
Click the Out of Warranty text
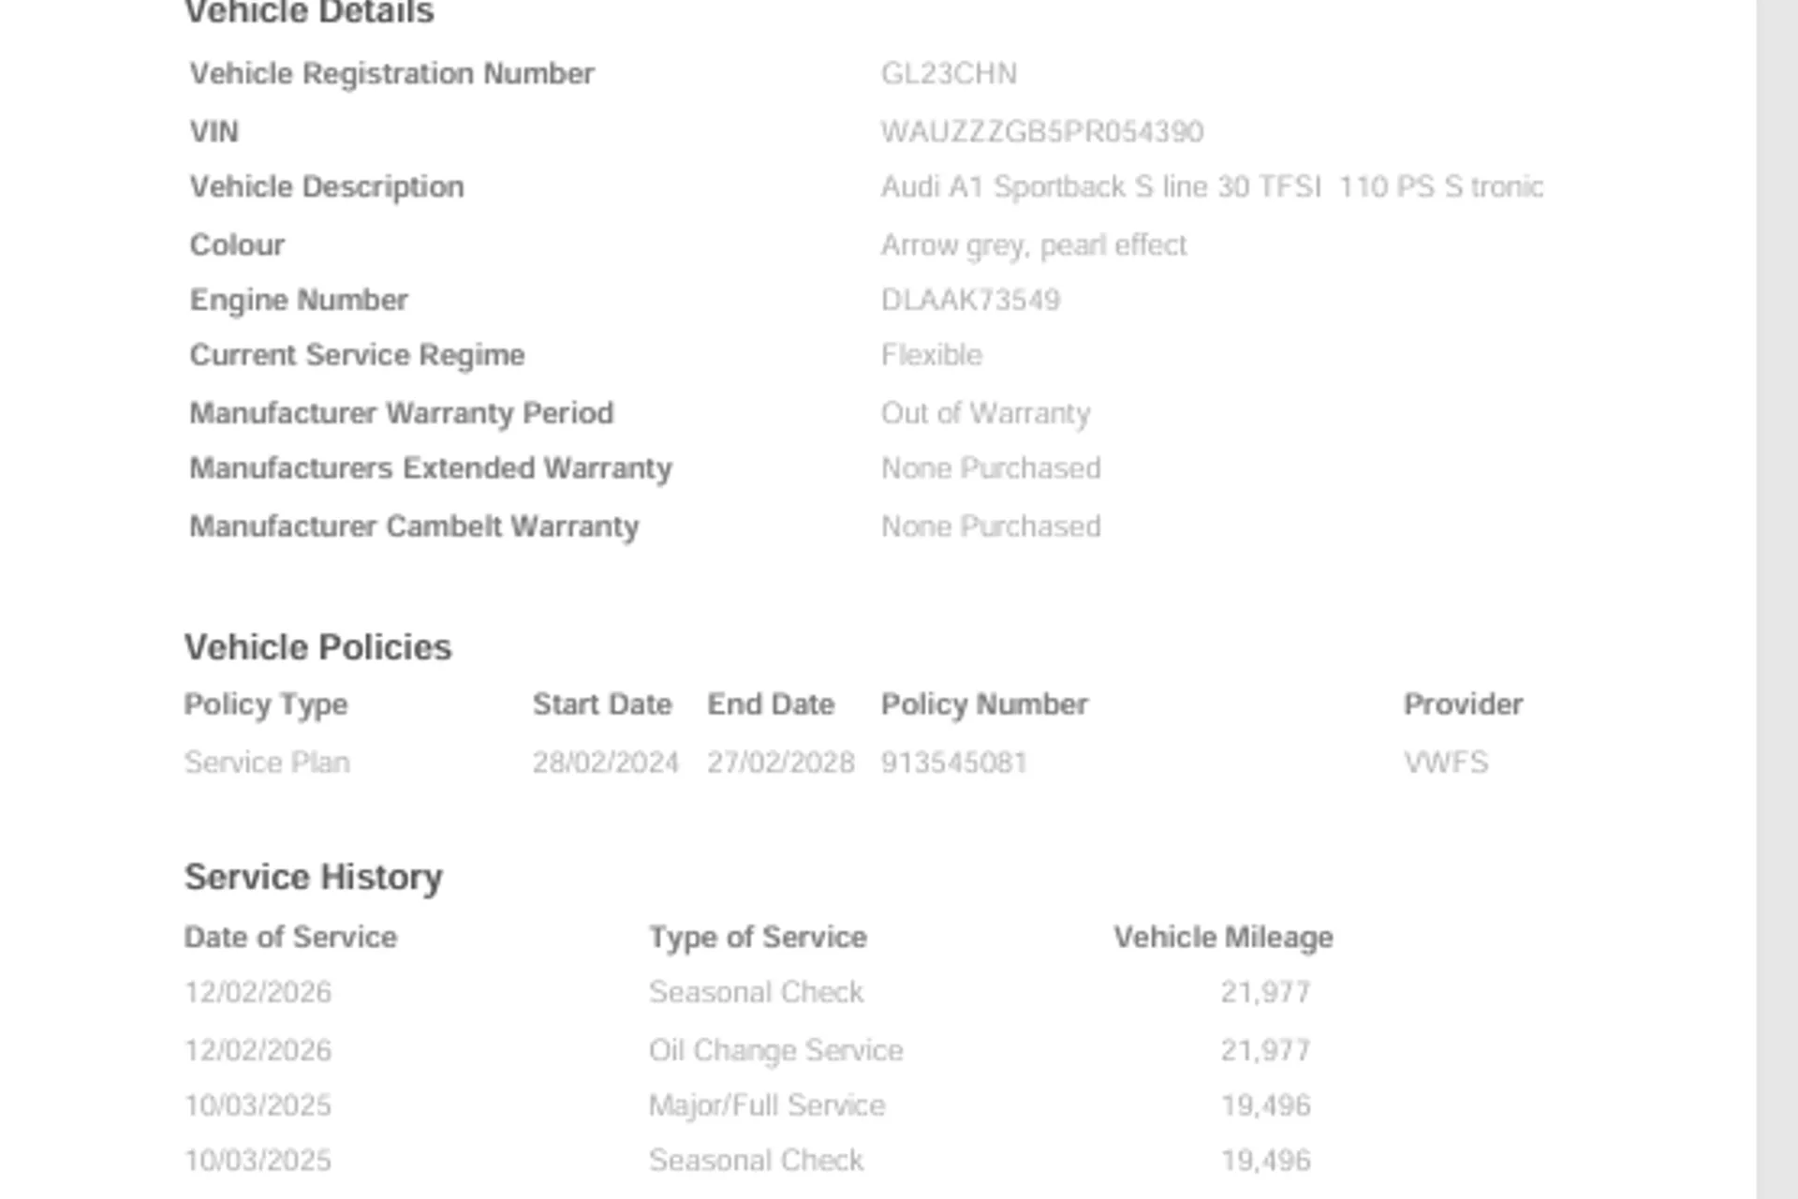(x=985, y=413)
